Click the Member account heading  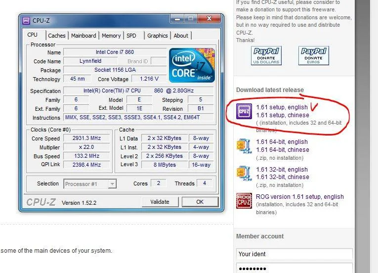tap(260, 236)
